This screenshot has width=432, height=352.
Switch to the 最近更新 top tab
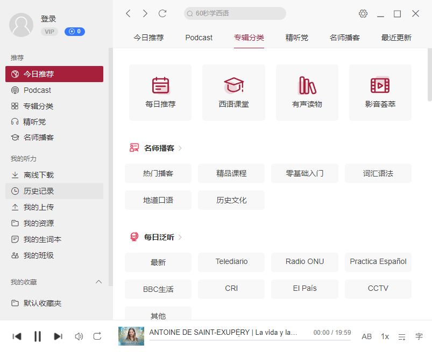tap(396, 38)
